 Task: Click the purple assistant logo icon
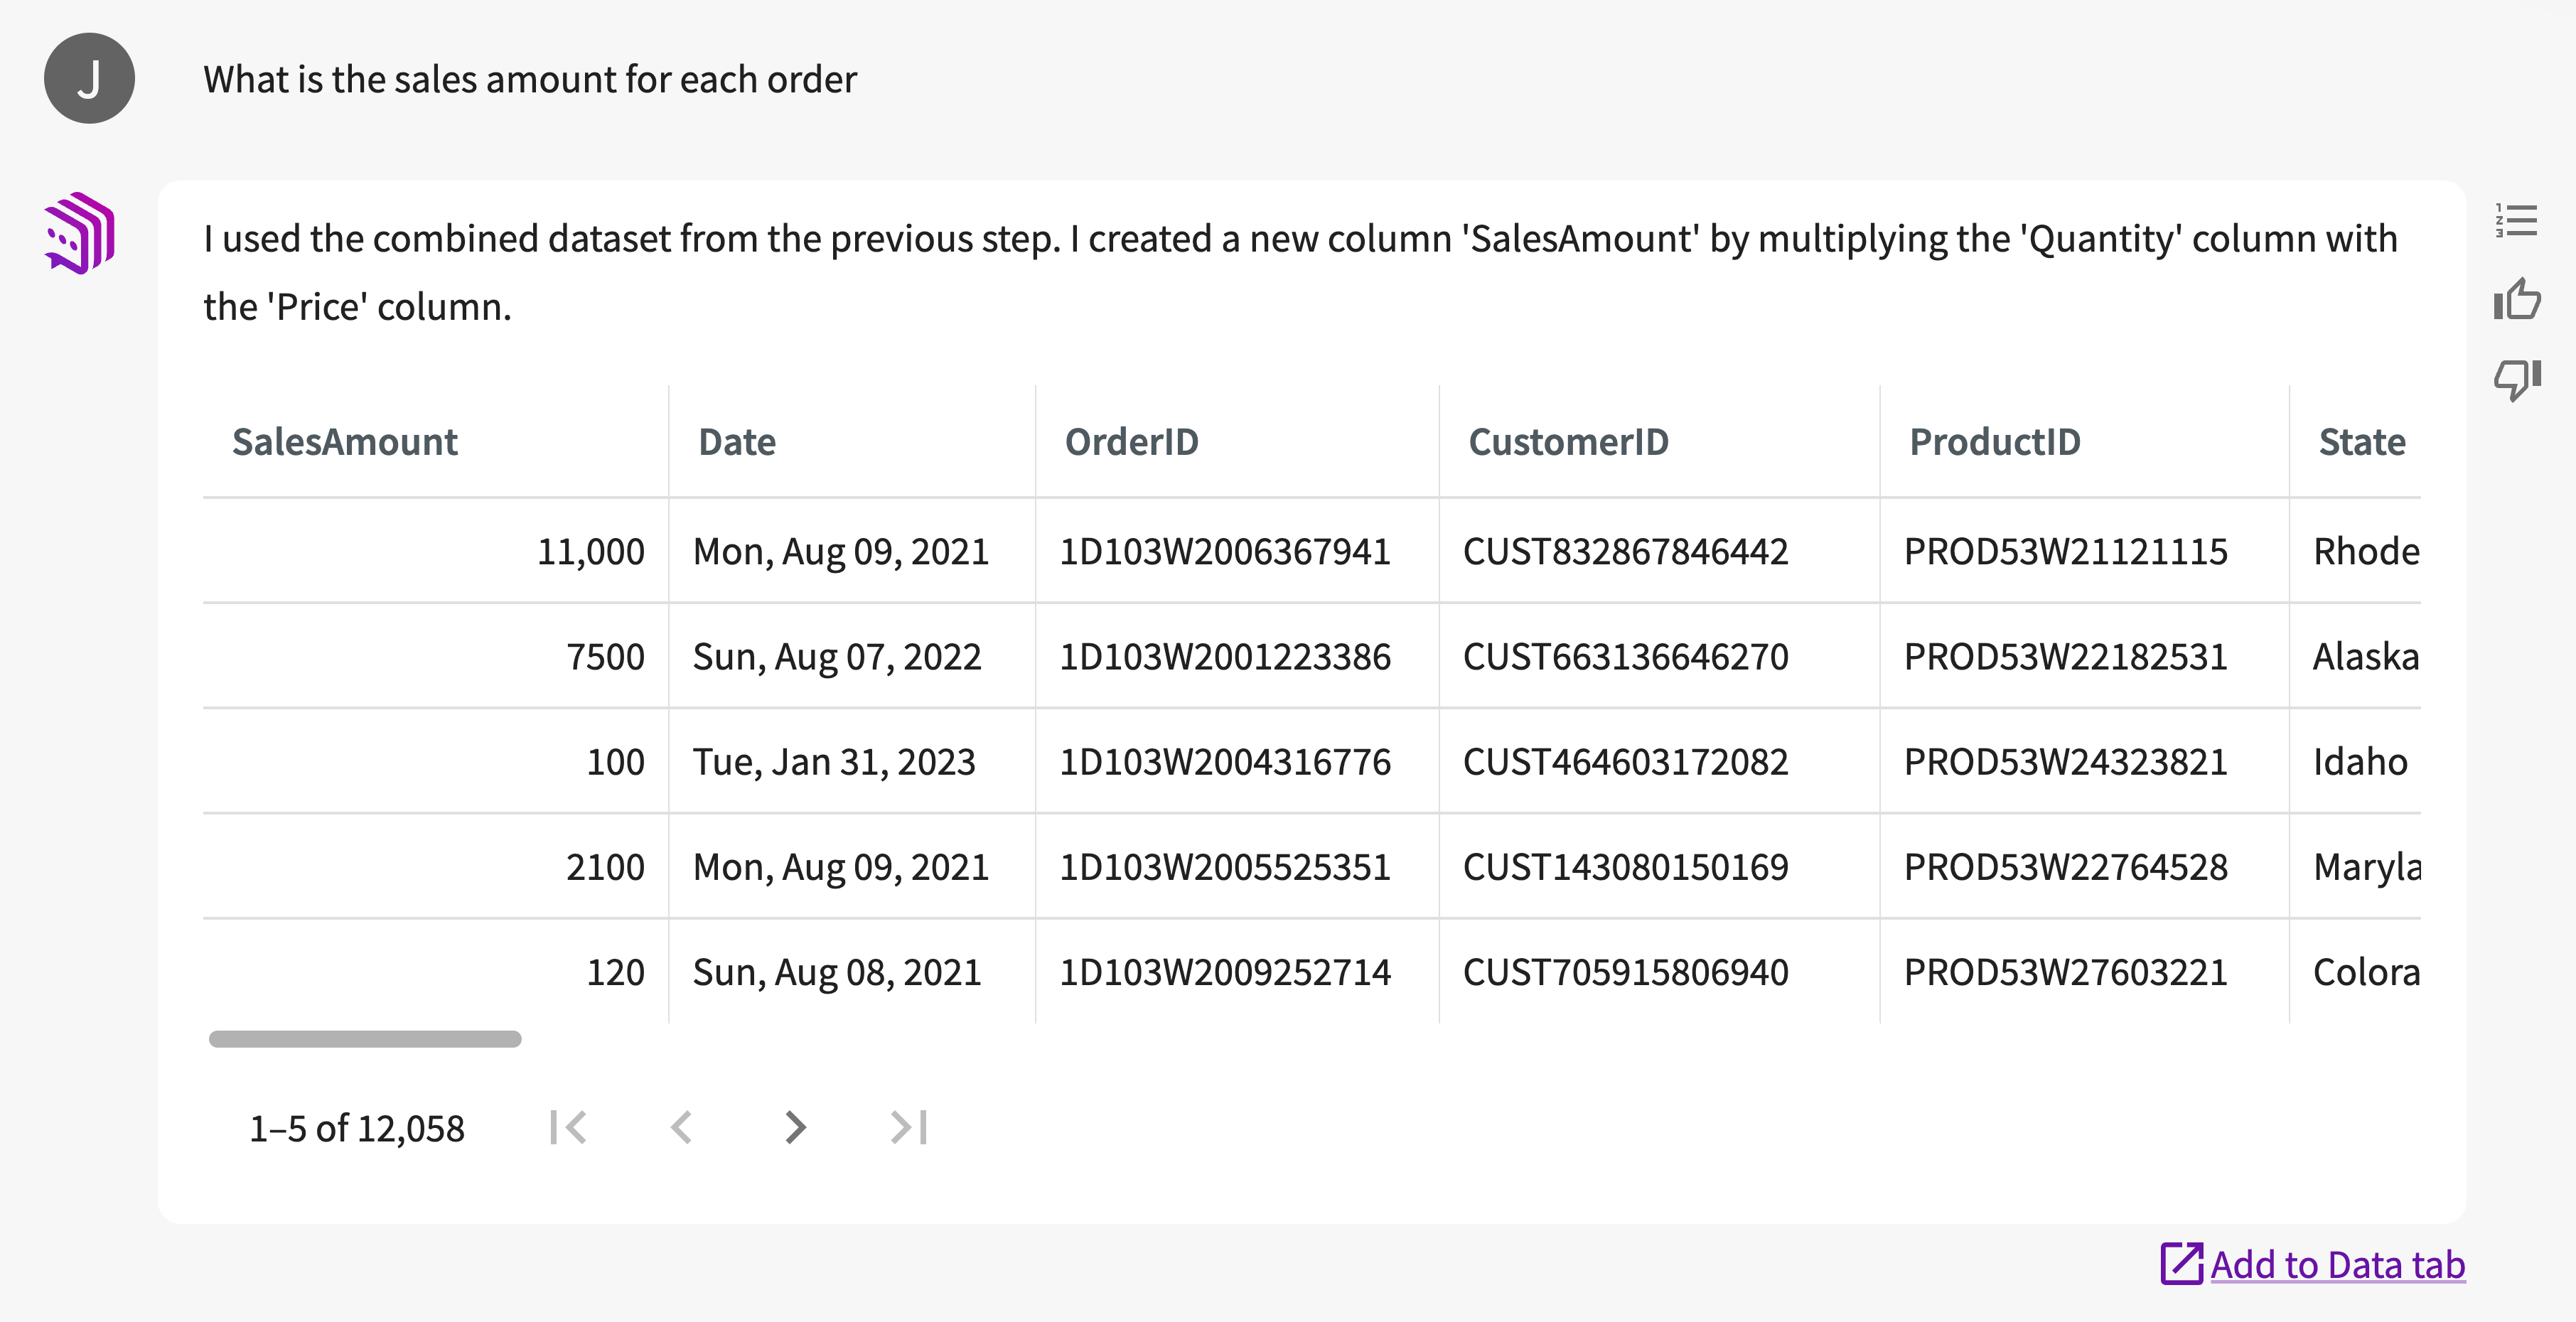(80, 234)
